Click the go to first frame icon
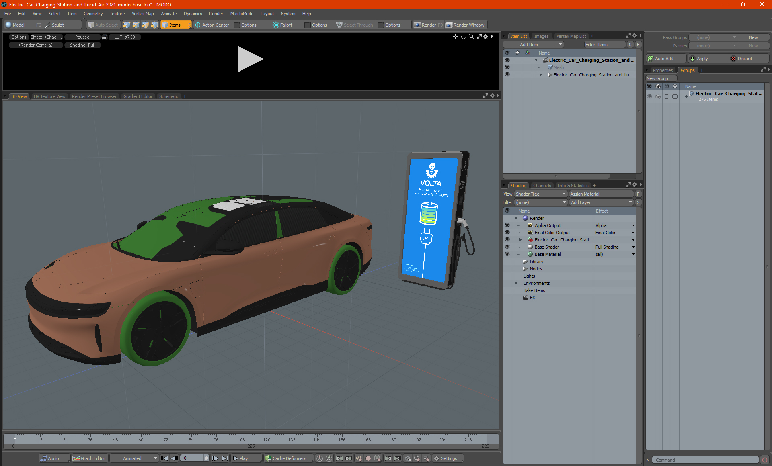This screenshot has width=772, height=466. (x=164, y=458)
